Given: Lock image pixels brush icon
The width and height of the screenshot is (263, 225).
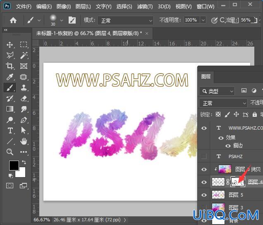Looking at the screenshot, I should click(x=227, y=114).
